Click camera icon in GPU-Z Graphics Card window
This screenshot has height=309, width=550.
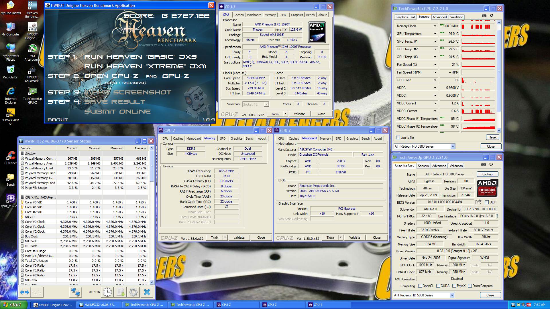(483, 165)
